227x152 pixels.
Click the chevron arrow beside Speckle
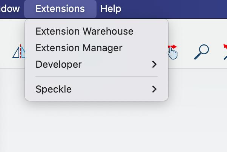tap(154, 89)
